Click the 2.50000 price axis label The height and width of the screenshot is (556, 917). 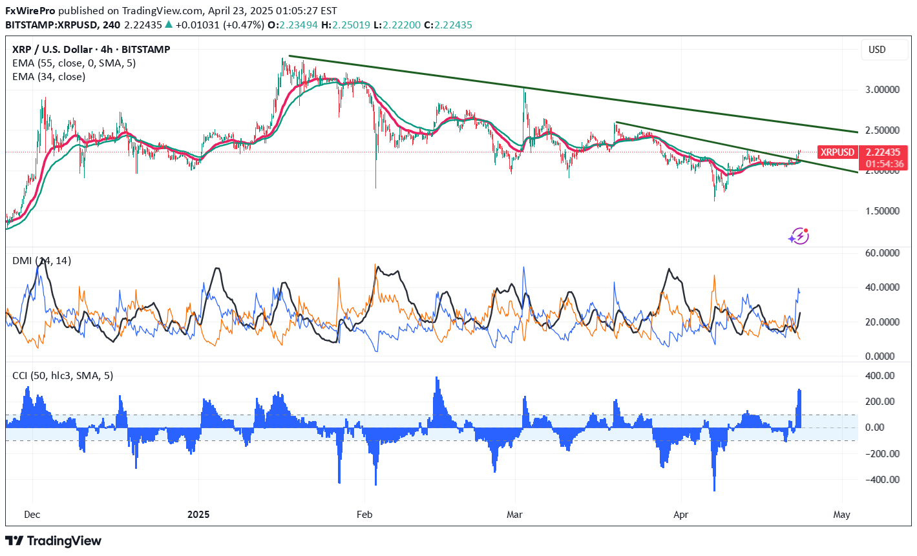click(882, 130)
